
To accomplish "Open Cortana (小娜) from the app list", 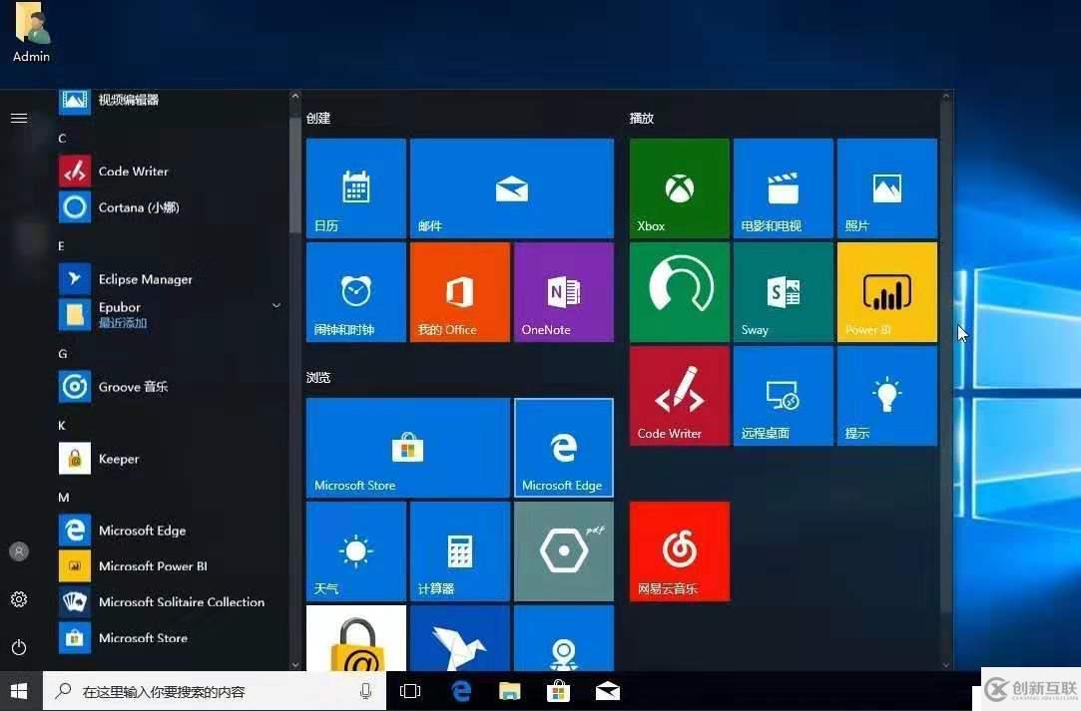I will pyautogui.click(x=138, y=207).
